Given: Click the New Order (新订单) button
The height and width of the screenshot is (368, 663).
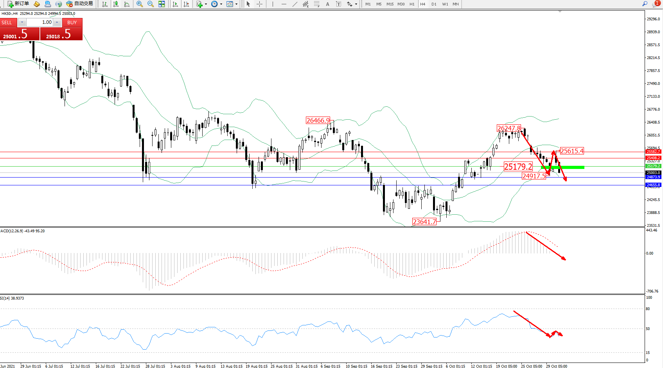Looking at the screenshot, I should point(18,4).
